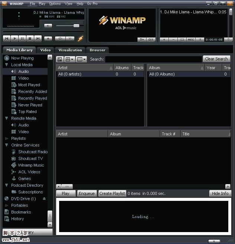Click the Winamp lightning bolt icon
Image resolution: width=235 pixels, height=244 pixels.
coord(81,38)
